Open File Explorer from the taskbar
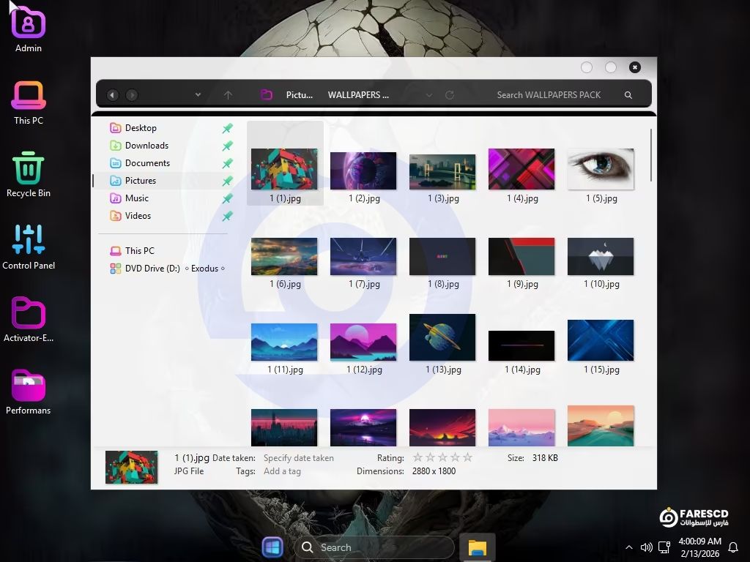 478,547
